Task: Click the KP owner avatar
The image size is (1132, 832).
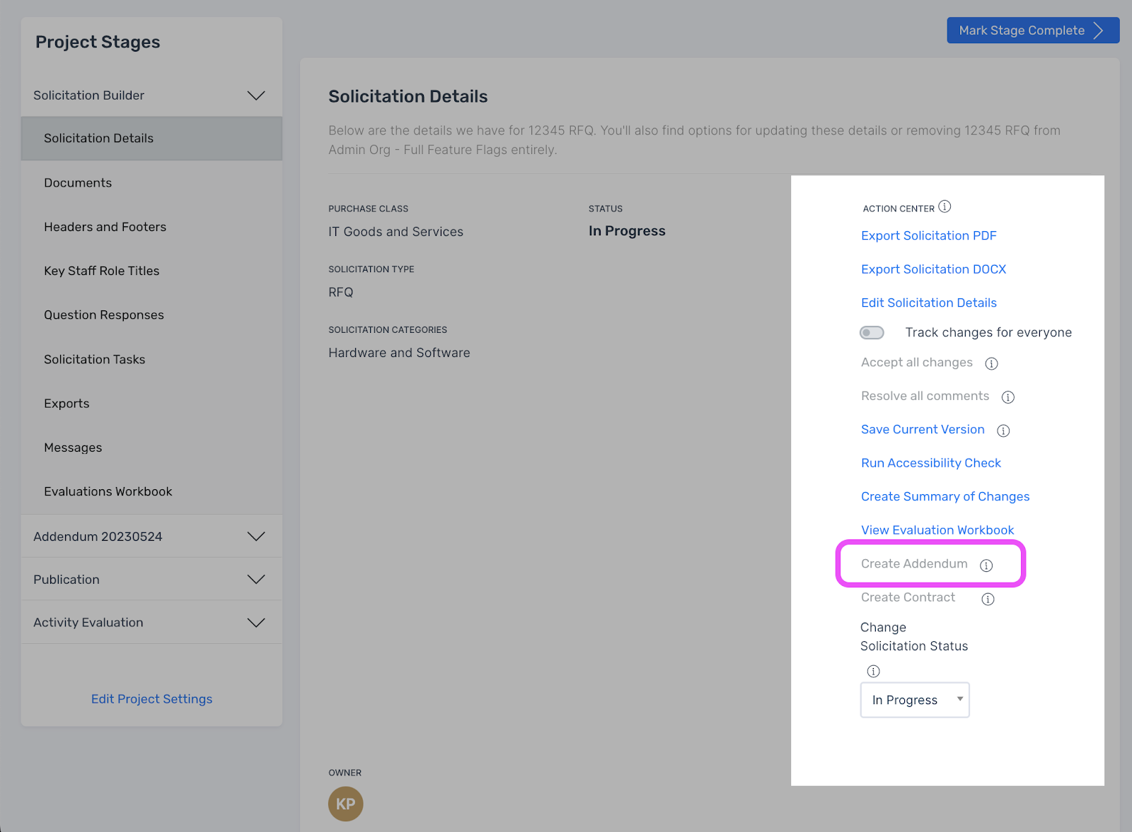Action: 345,804
